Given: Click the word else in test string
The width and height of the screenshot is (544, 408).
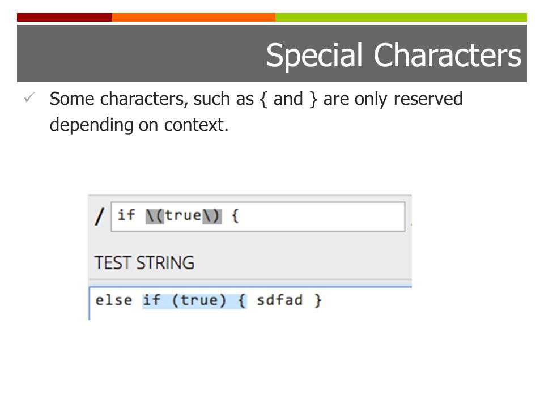Looking at the screenshot, I should [x=114, y=300].
